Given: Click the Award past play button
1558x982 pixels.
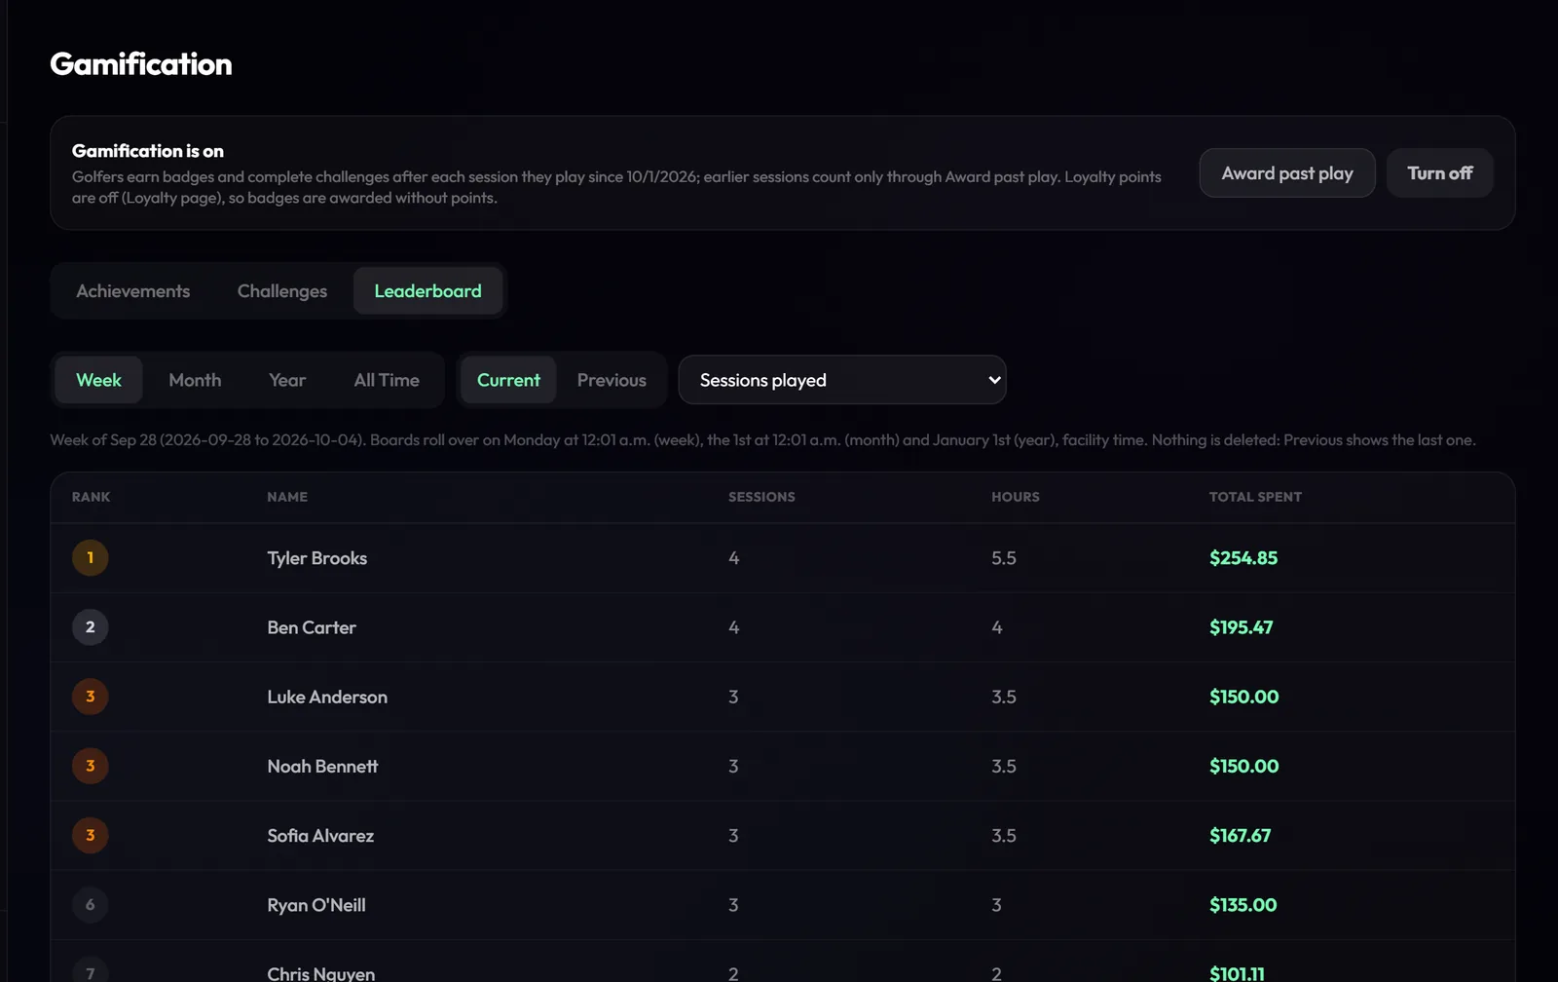Looking at the screenshot, I should coord(1286,173).
